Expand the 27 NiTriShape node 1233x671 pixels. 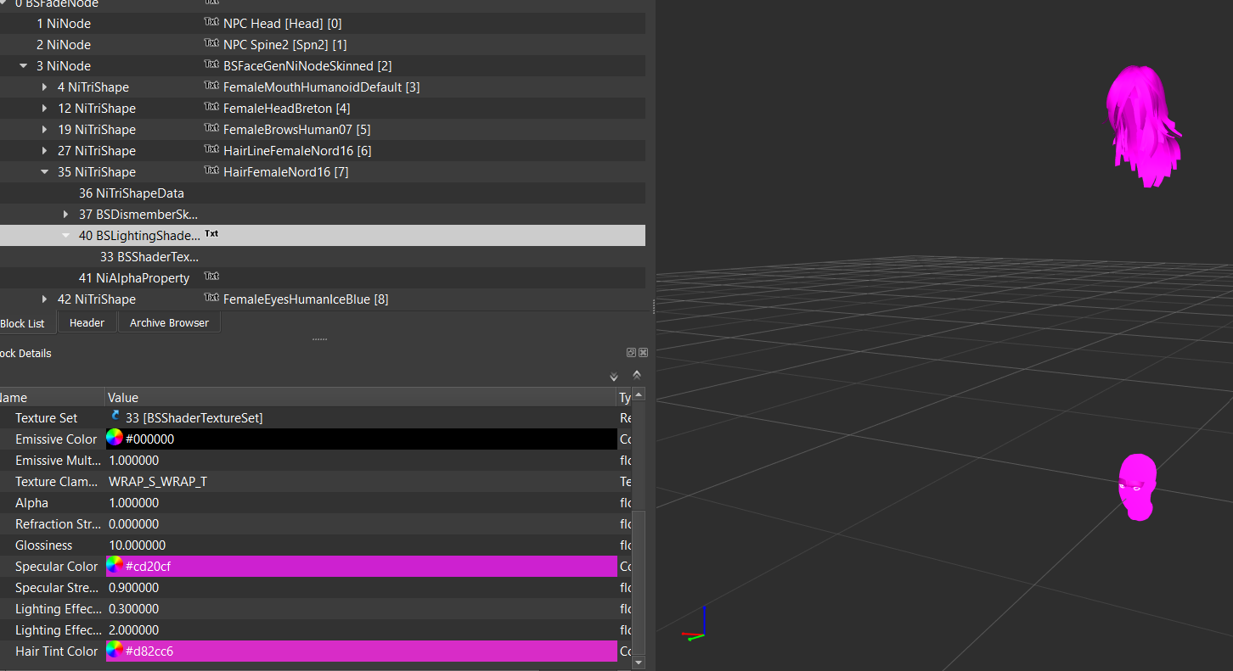click(45, 150)
